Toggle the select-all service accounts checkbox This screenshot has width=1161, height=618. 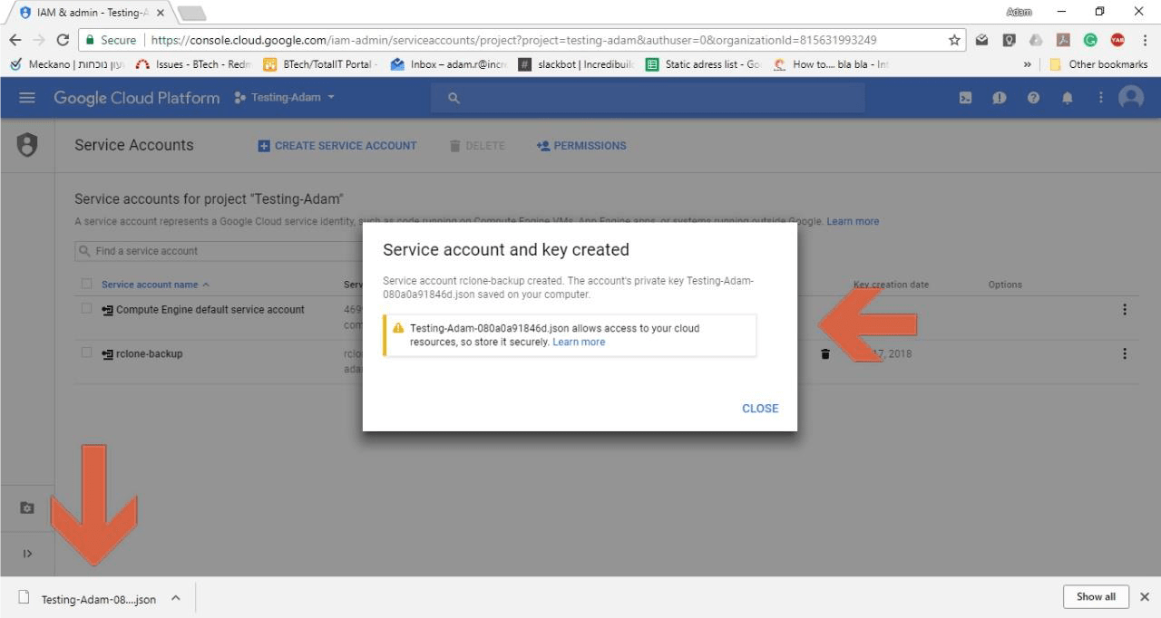(x=87, y=284)
